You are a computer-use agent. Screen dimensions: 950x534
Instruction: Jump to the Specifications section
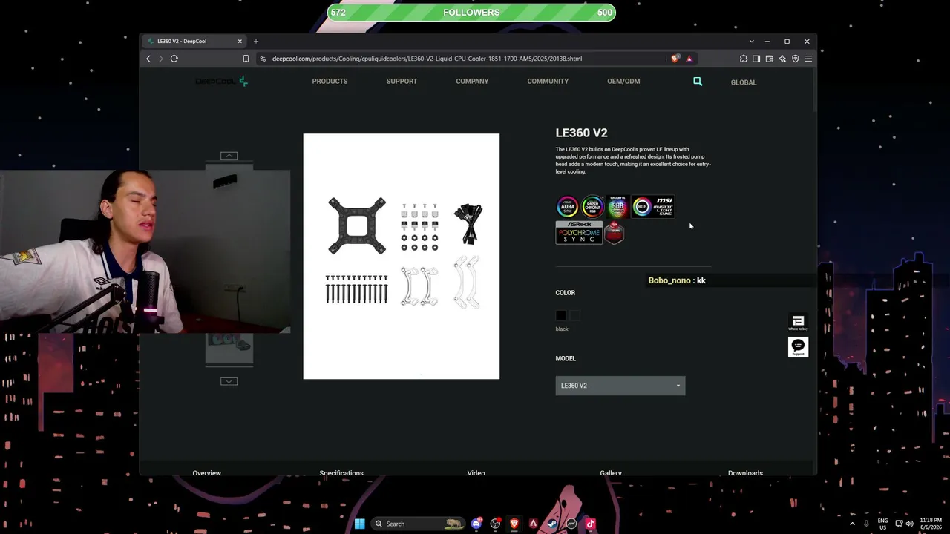(341, 472)
